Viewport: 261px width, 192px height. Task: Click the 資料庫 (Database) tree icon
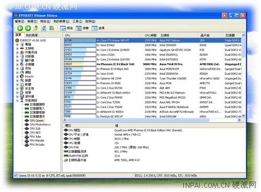pos(22,96)
